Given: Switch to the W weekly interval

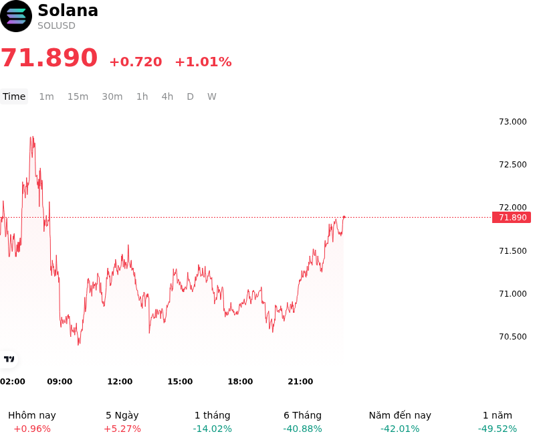Looking at the screenshot, I should (x=212, y=96).
